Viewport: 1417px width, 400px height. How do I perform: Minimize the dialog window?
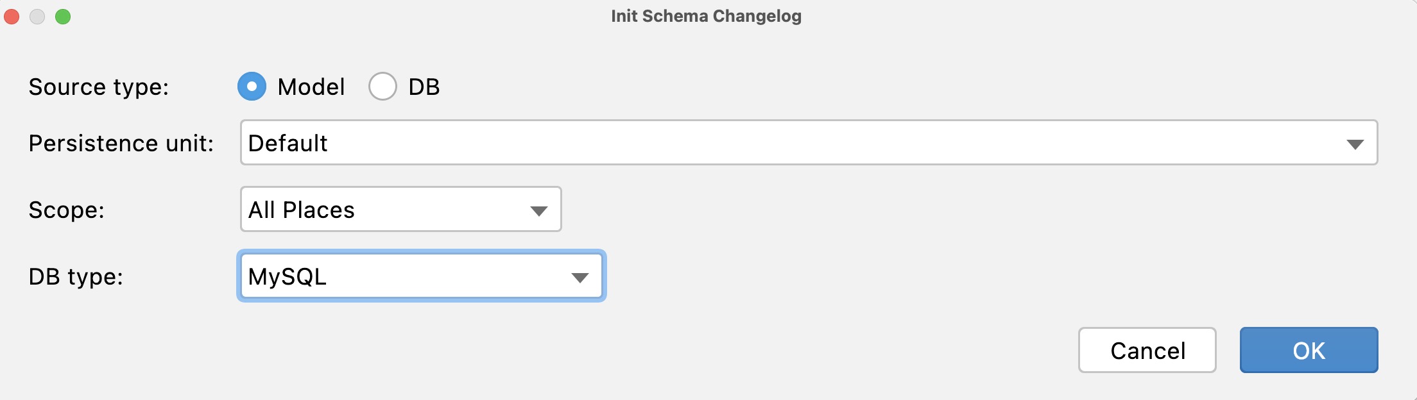[x=37, y=16]
